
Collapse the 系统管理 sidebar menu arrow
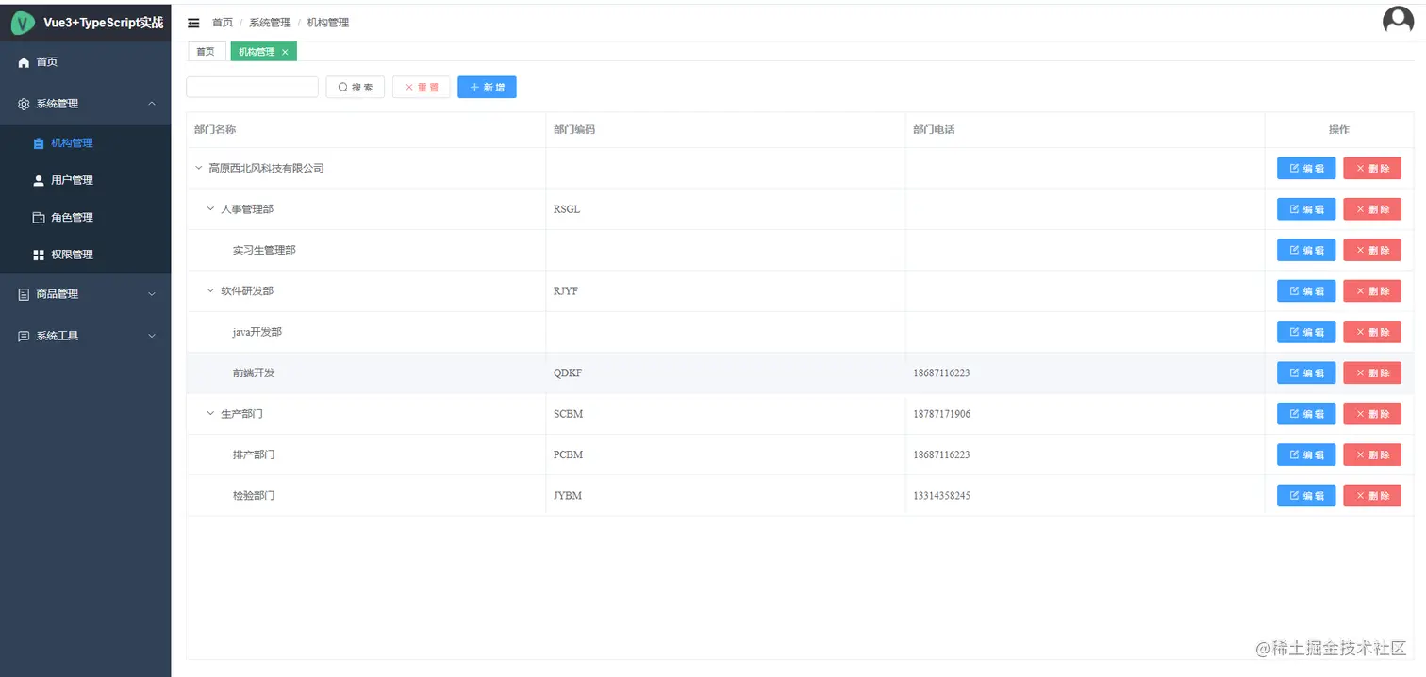pyautogui.click(x=152, y=104)
